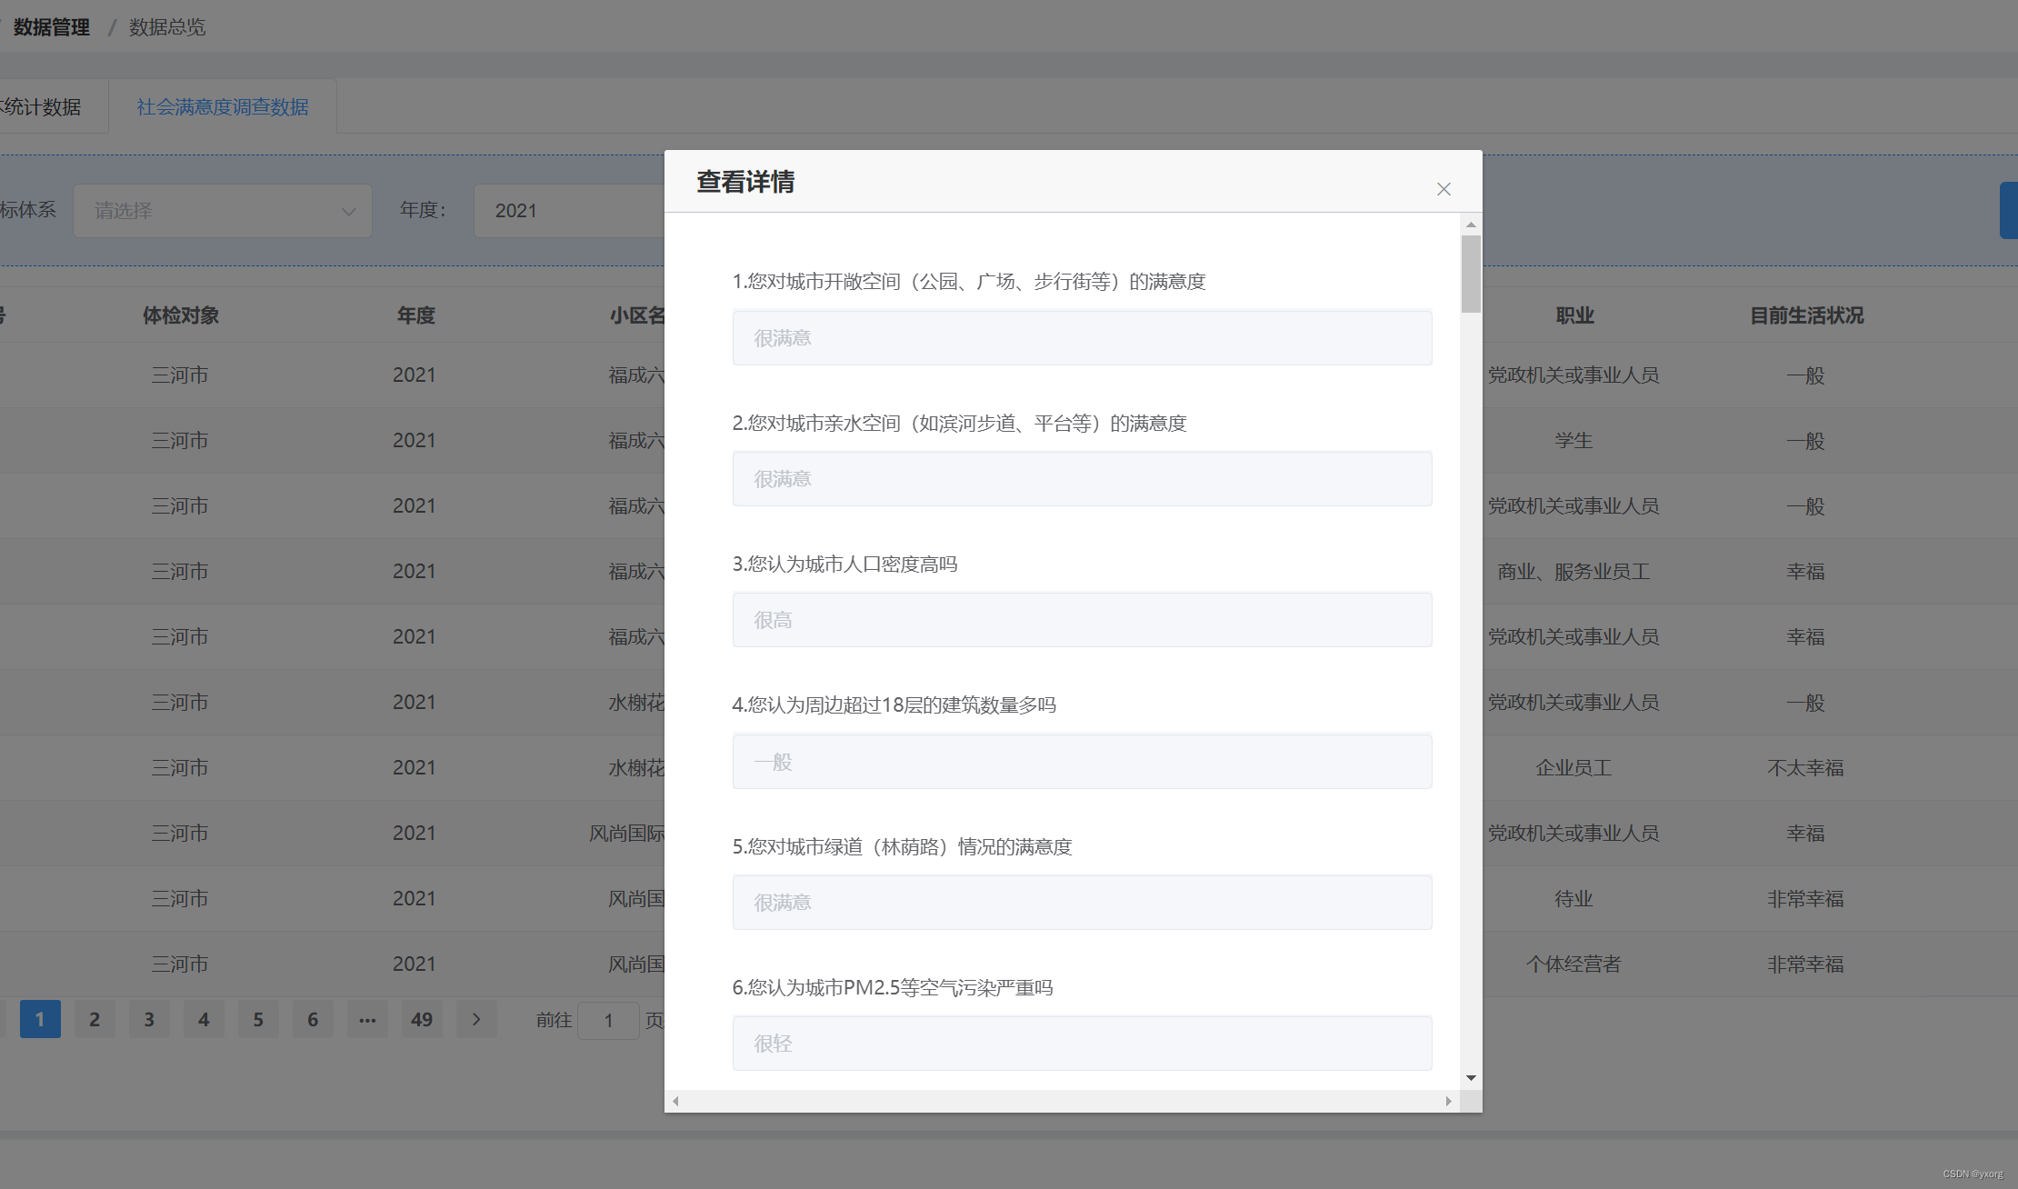This screenshot has width=2018, height=1189.
Task: Select page 3 in pagination
Action: point(149,1019)
